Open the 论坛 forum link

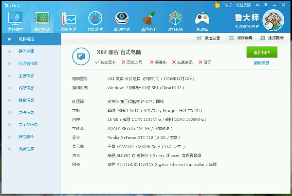point(228,5)
